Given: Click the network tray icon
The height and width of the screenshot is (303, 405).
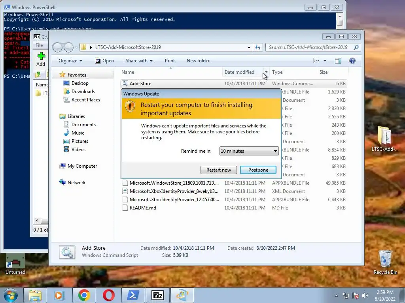Looking at the screenshot, I should [x=346, y=296].
